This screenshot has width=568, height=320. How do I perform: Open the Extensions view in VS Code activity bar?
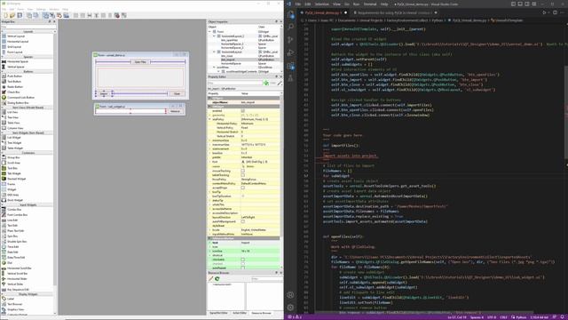pyautogui.click(x=290, y=66)
